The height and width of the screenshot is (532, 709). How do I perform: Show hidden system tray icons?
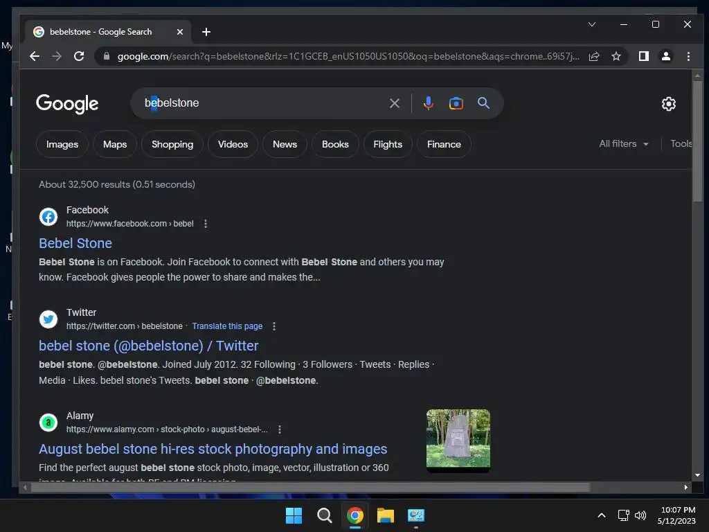tap(602, 515)
